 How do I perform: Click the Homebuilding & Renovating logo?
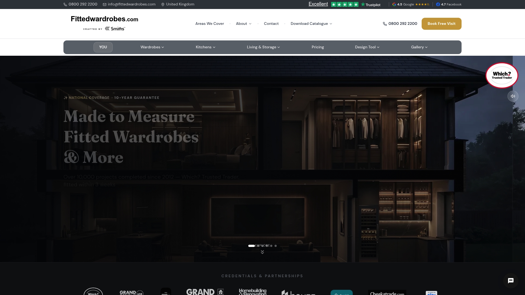pos(253,292)
